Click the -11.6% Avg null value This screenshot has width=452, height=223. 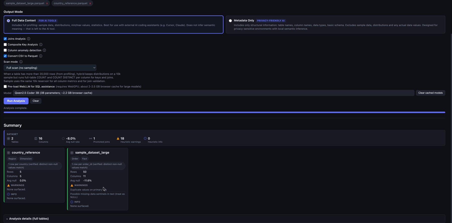(87, 180)
